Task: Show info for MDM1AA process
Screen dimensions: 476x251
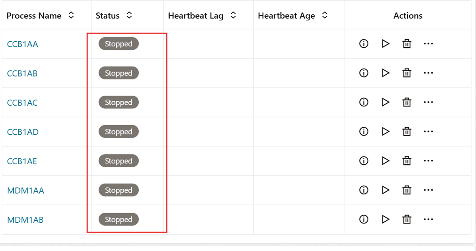Action: (364, 190)
